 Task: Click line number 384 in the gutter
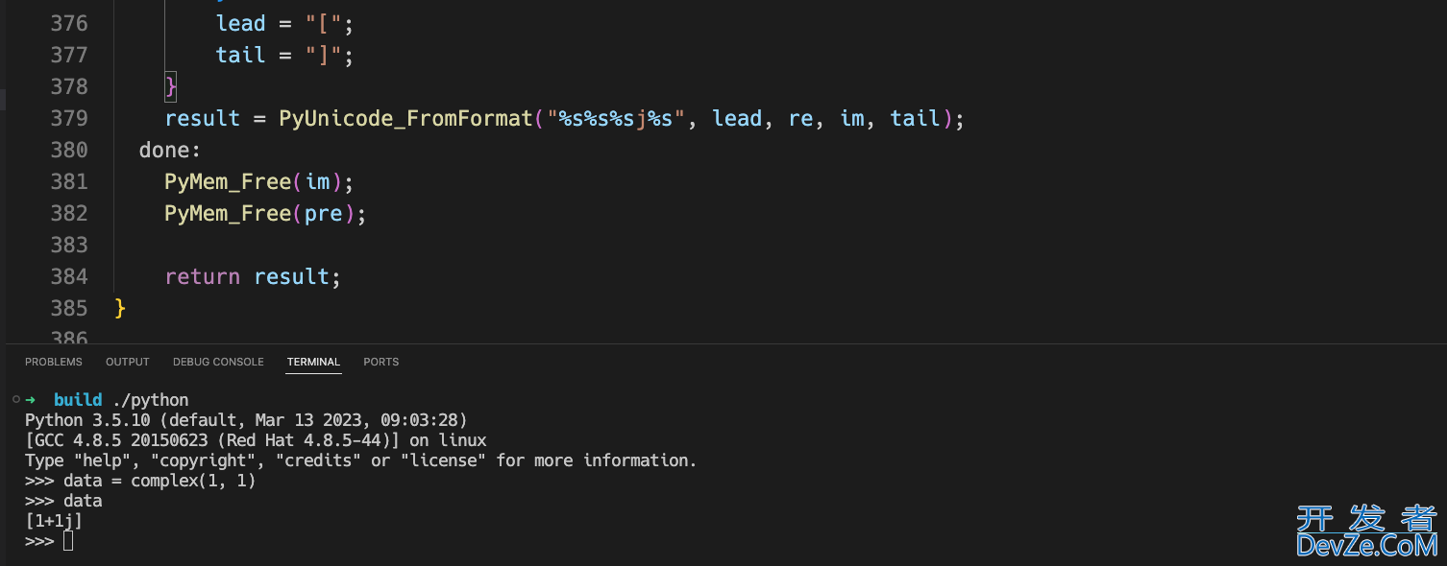(68, 276)
